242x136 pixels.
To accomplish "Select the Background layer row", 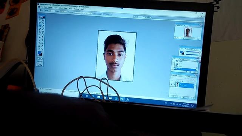I will coord(182,85).
